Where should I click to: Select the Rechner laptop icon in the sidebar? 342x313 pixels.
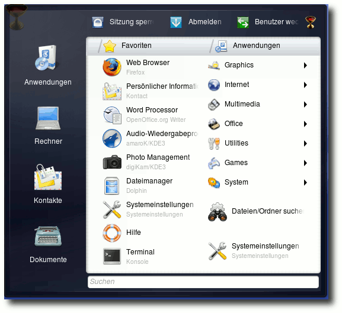tap(48, 118)
